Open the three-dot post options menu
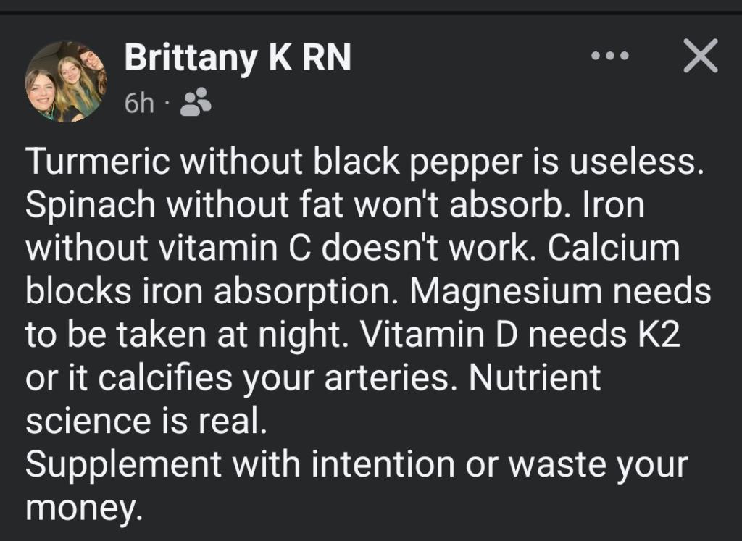This screenshot has width=742, height=541. [609, 56]
